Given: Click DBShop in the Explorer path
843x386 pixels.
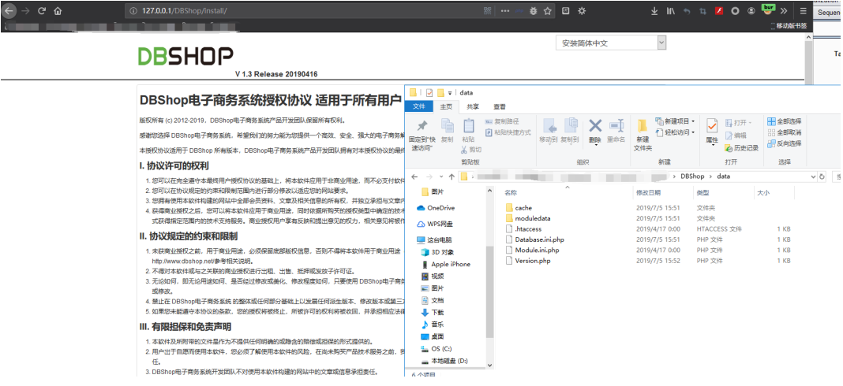Looking at the screenshot, I should click(x=692, y=176).
